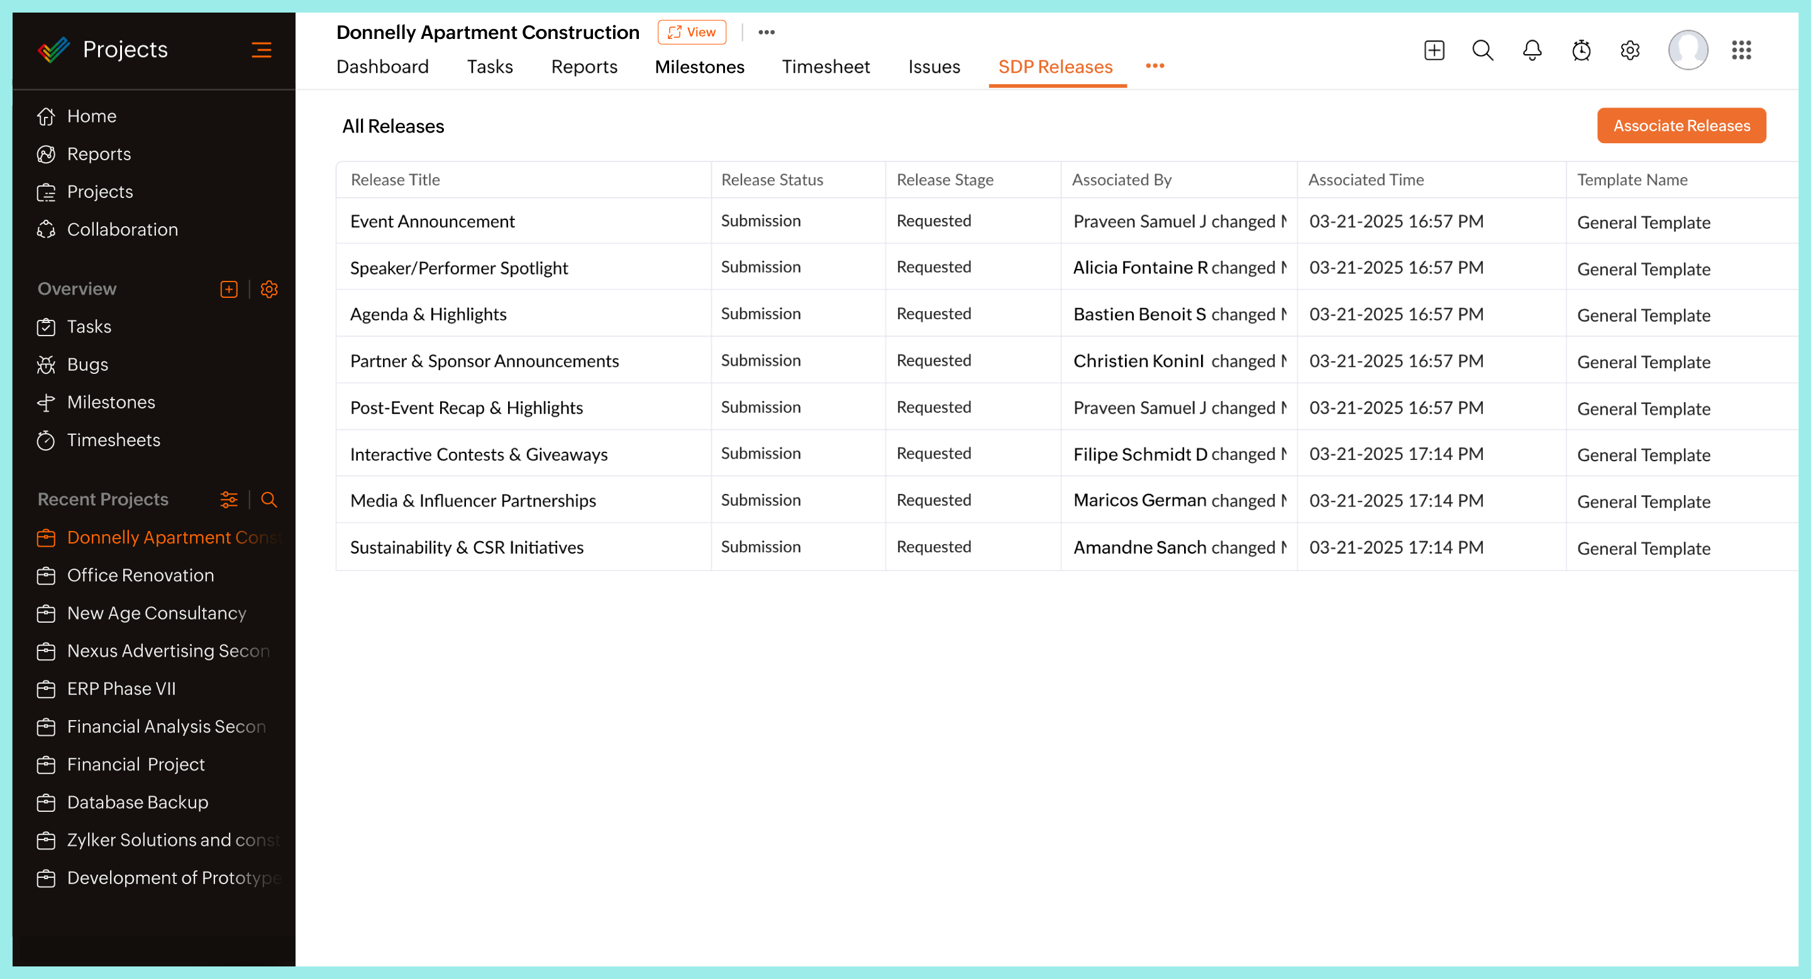This screenshot has width=1811, height=979.
Task: Open project options ellipsis beside View
Action: pos(767,32)
